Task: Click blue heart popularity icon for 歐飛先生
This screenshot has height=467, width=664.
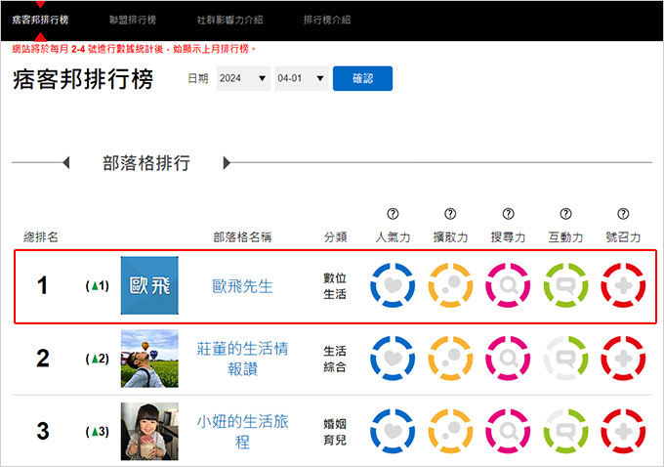Action: tap(393, 285)
